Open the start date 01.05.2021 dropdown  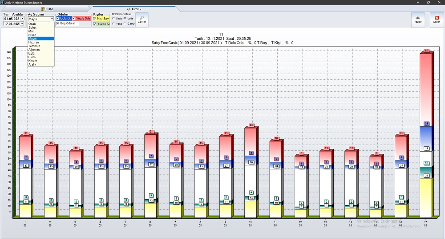coord(22,19)
